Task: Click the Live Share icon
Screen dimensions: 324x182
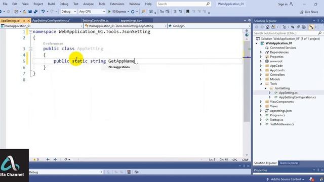Action: click(302, 12)
